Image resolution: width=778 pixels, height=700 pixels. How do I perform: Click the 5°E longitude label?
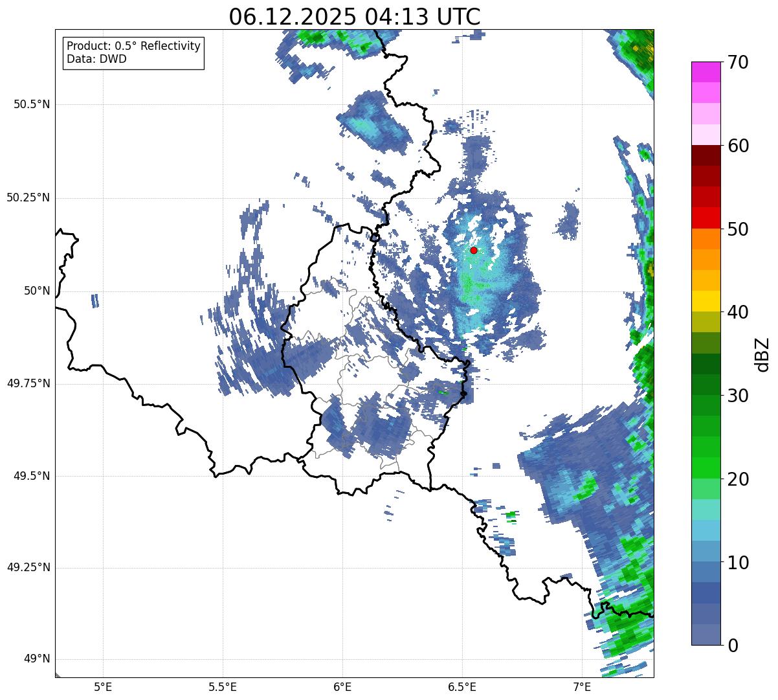103,687
